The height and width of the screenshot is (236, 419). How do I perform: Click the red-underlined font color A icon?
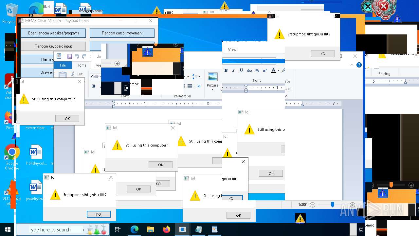(x=273, y=70)
